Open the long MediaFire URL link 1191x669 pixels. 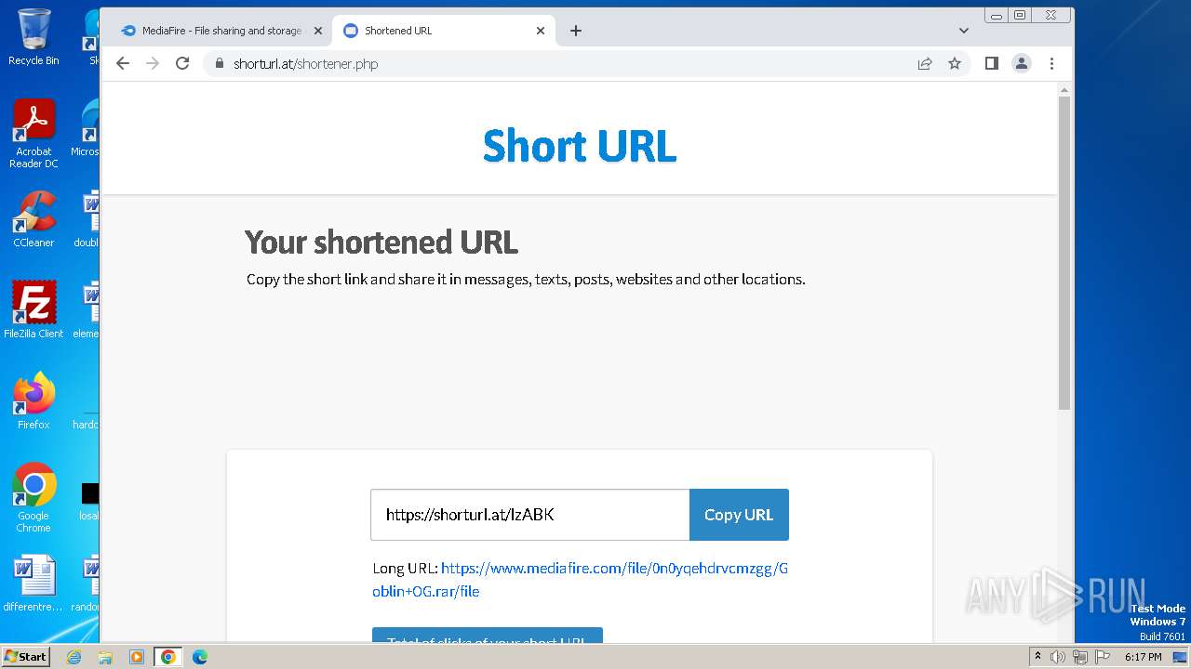581,580
